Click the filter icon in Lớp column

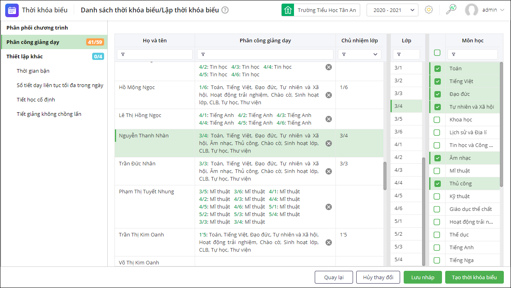399,54
